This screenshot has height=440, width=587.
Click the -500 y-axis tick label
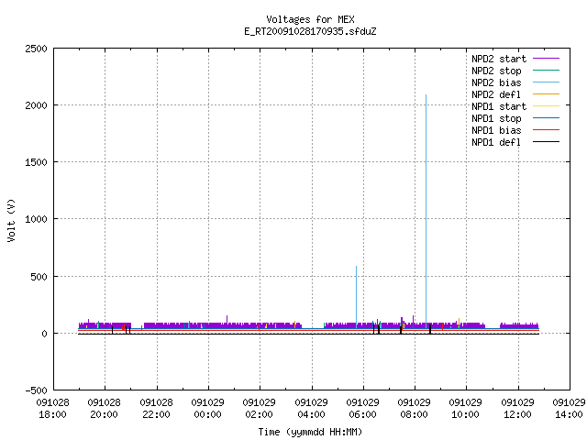tap(37, 391)
